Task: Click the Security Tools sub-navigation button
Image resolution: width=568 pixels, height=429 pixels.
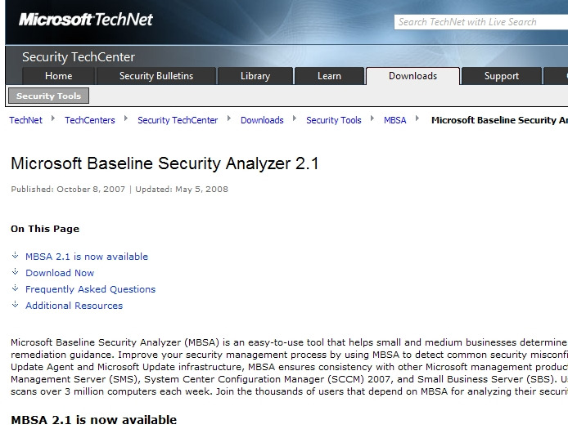Action: point(48,96)
